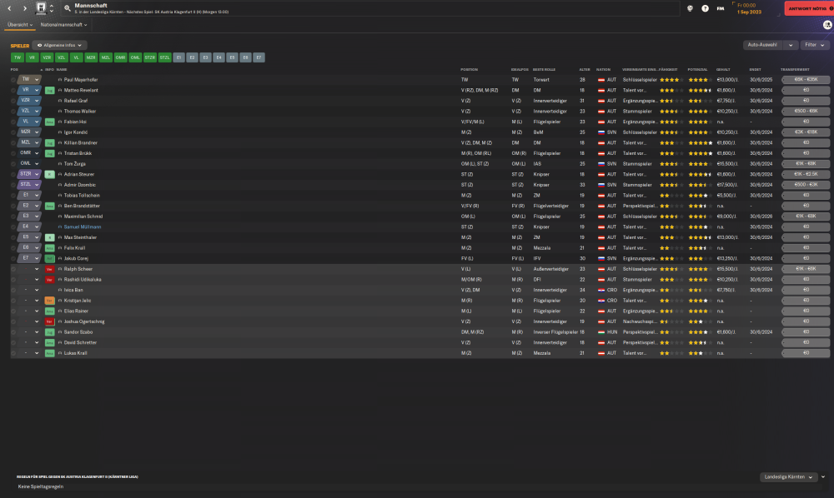Open the Übersicht tab
Image resolution: width=834 pixels, height=498 pixels.
coord(20,25)
